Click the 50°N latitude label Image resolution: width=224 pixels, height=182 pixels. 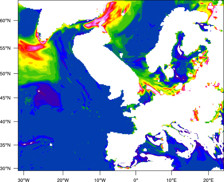pos(5,74)
